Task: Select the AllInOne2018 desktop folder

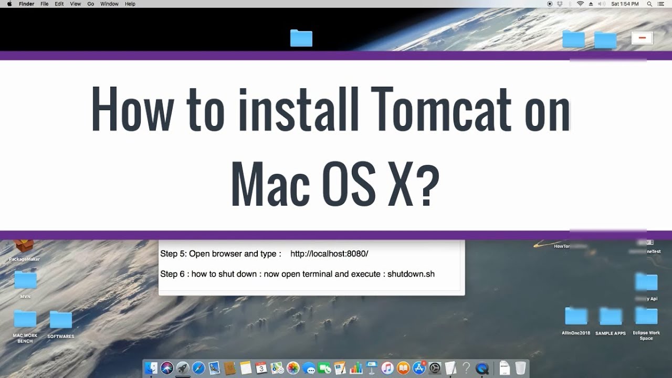Action: (576, 321)
